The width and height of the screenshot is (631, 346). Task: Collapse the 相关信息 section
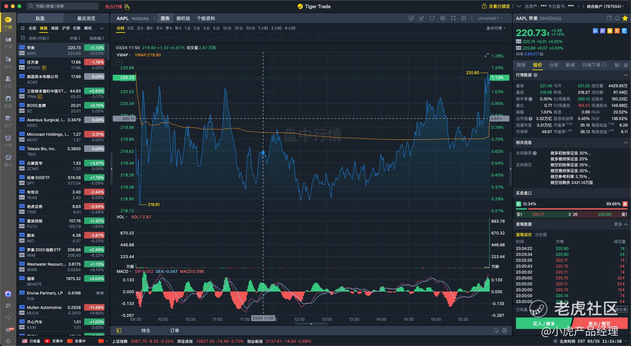(625, 143)
